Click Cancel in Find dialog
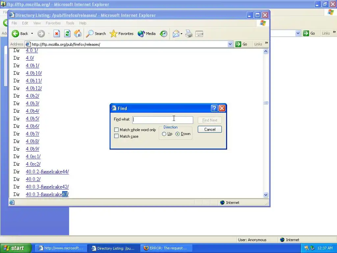Viewport: 337px width, 253px height. 210,129
